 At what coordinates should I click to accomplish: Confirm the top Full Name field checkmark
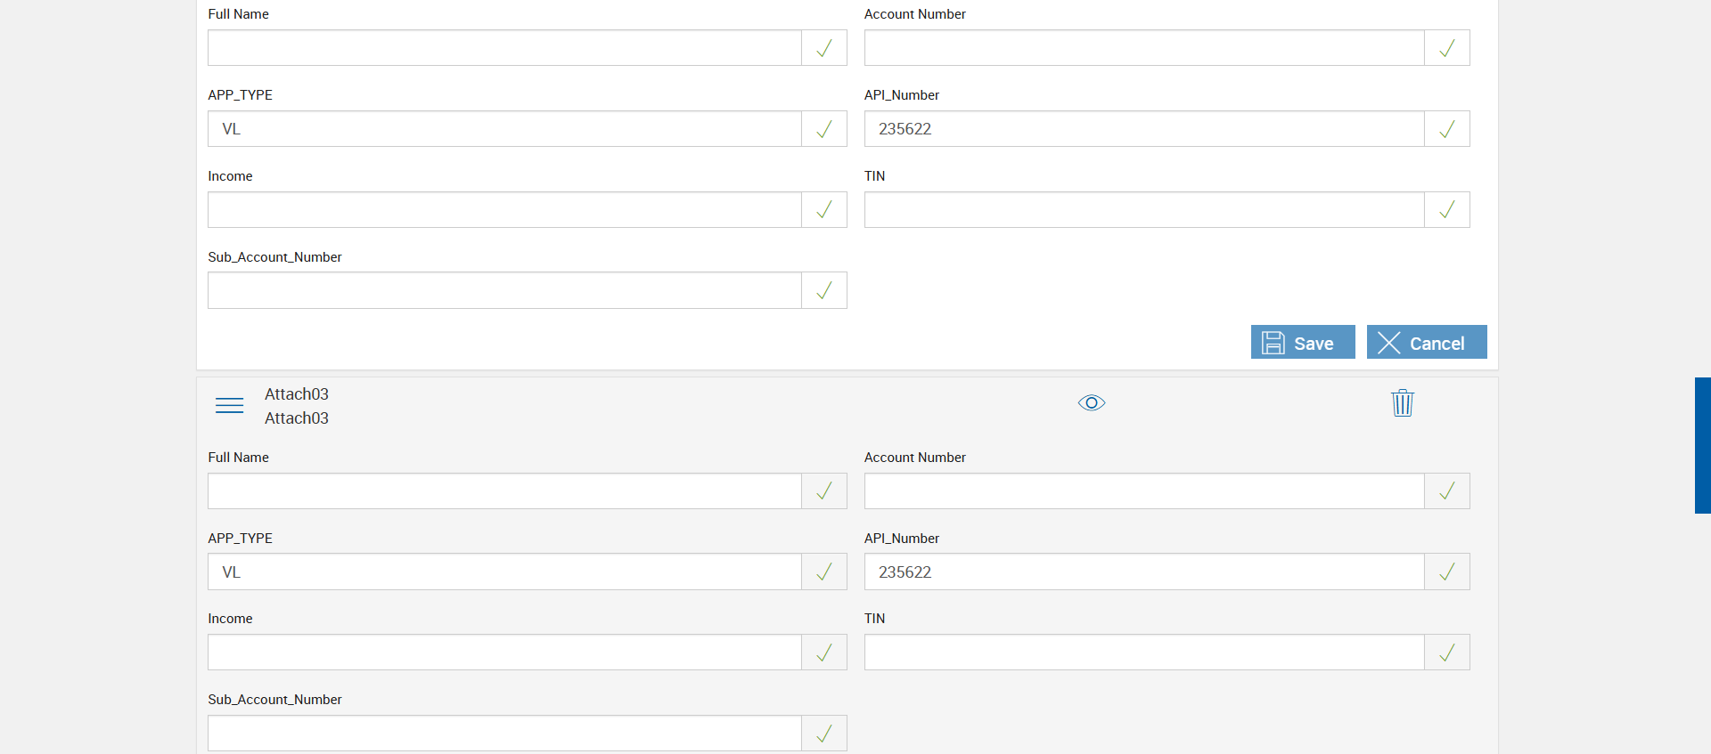coord(824,48)
